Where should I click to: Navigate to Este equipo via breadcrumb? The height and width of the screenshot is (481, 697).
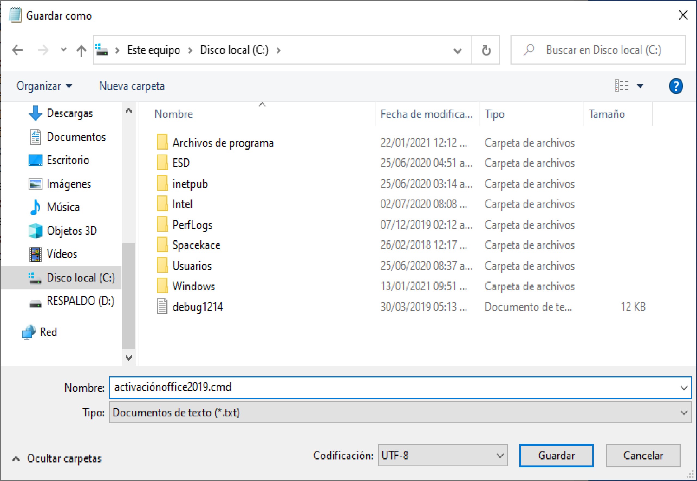[x=154, y=50]
